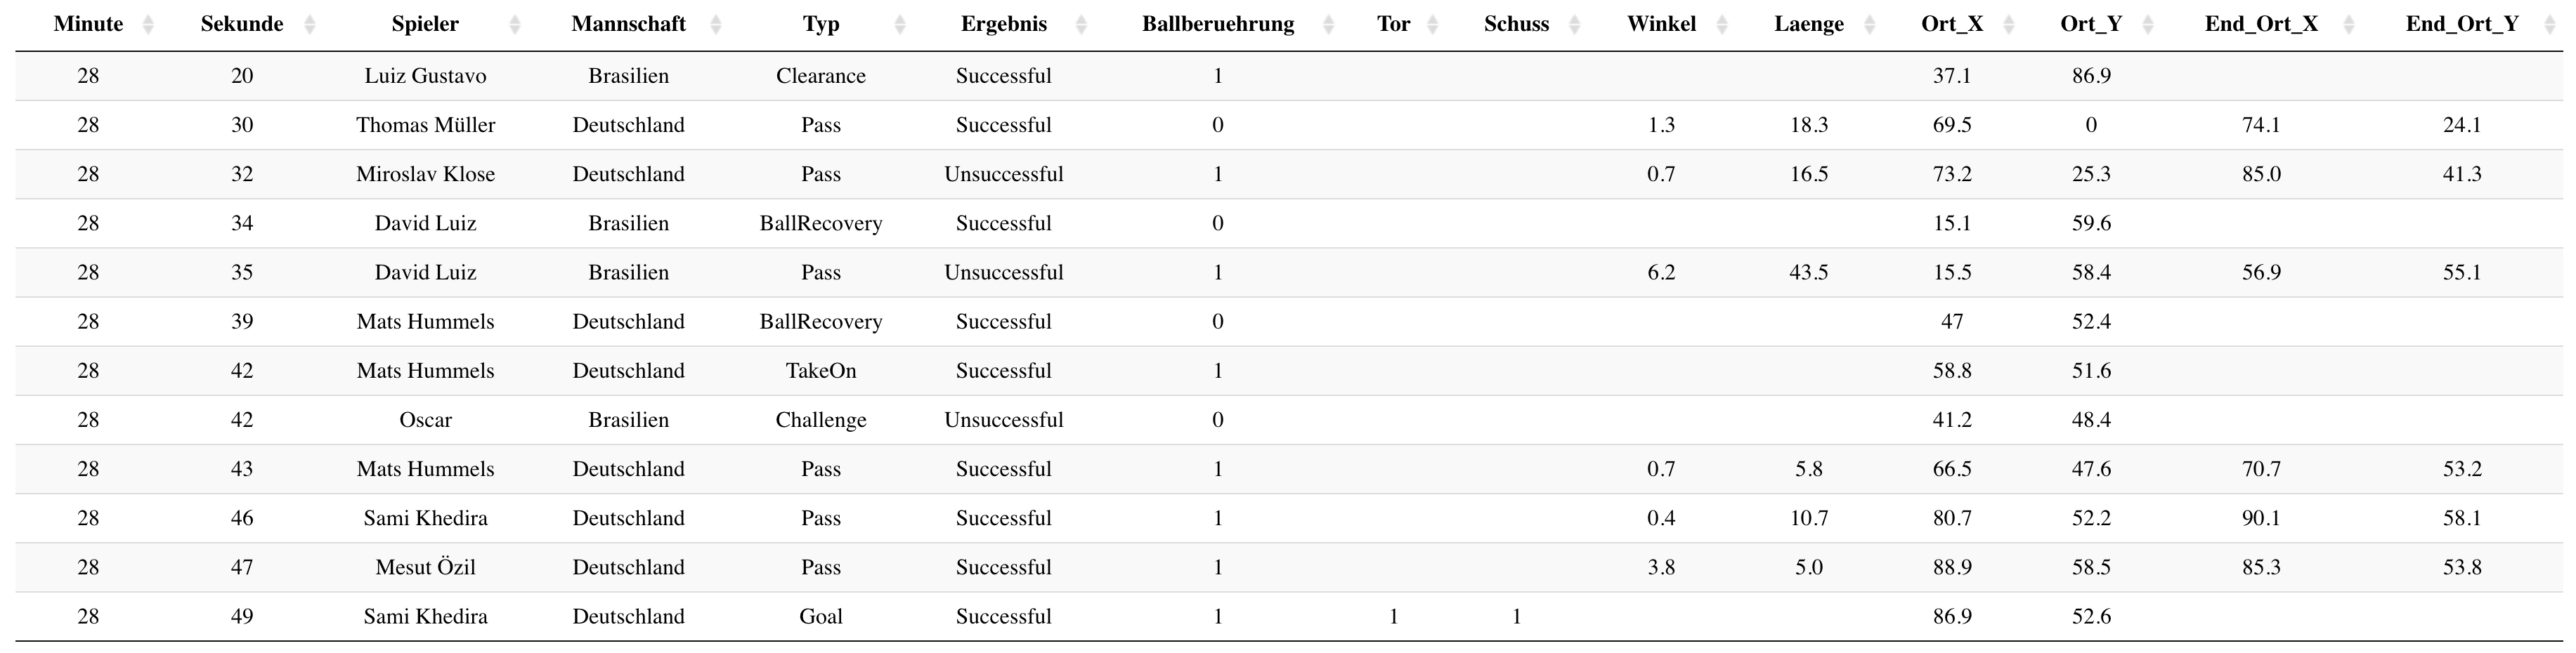The image size is (2576, 653).
Task: Click the sort arrows icon beside End_Ort_X
Action: point(2349,25)
